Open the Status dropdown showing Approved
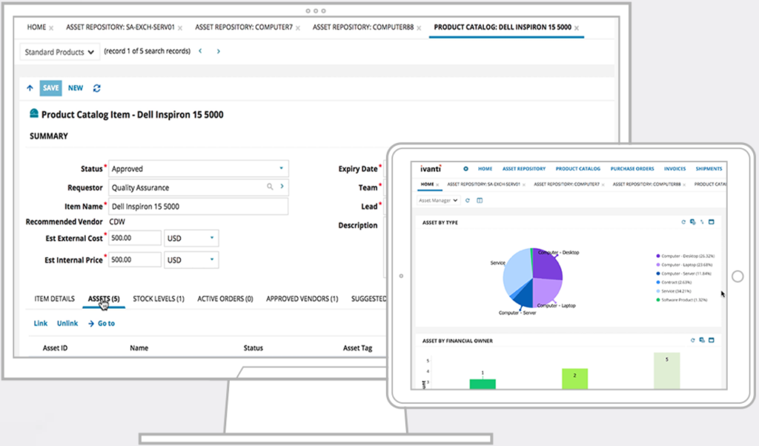This screenshot has height=446, width=759. 199,168
